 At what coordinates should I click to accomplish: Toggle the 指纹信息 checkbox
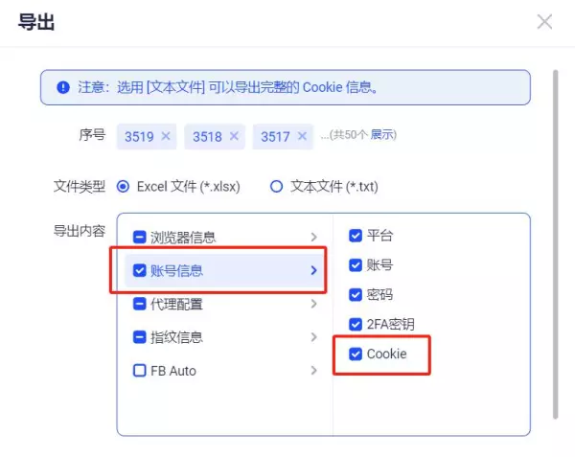tap(139, 337)
